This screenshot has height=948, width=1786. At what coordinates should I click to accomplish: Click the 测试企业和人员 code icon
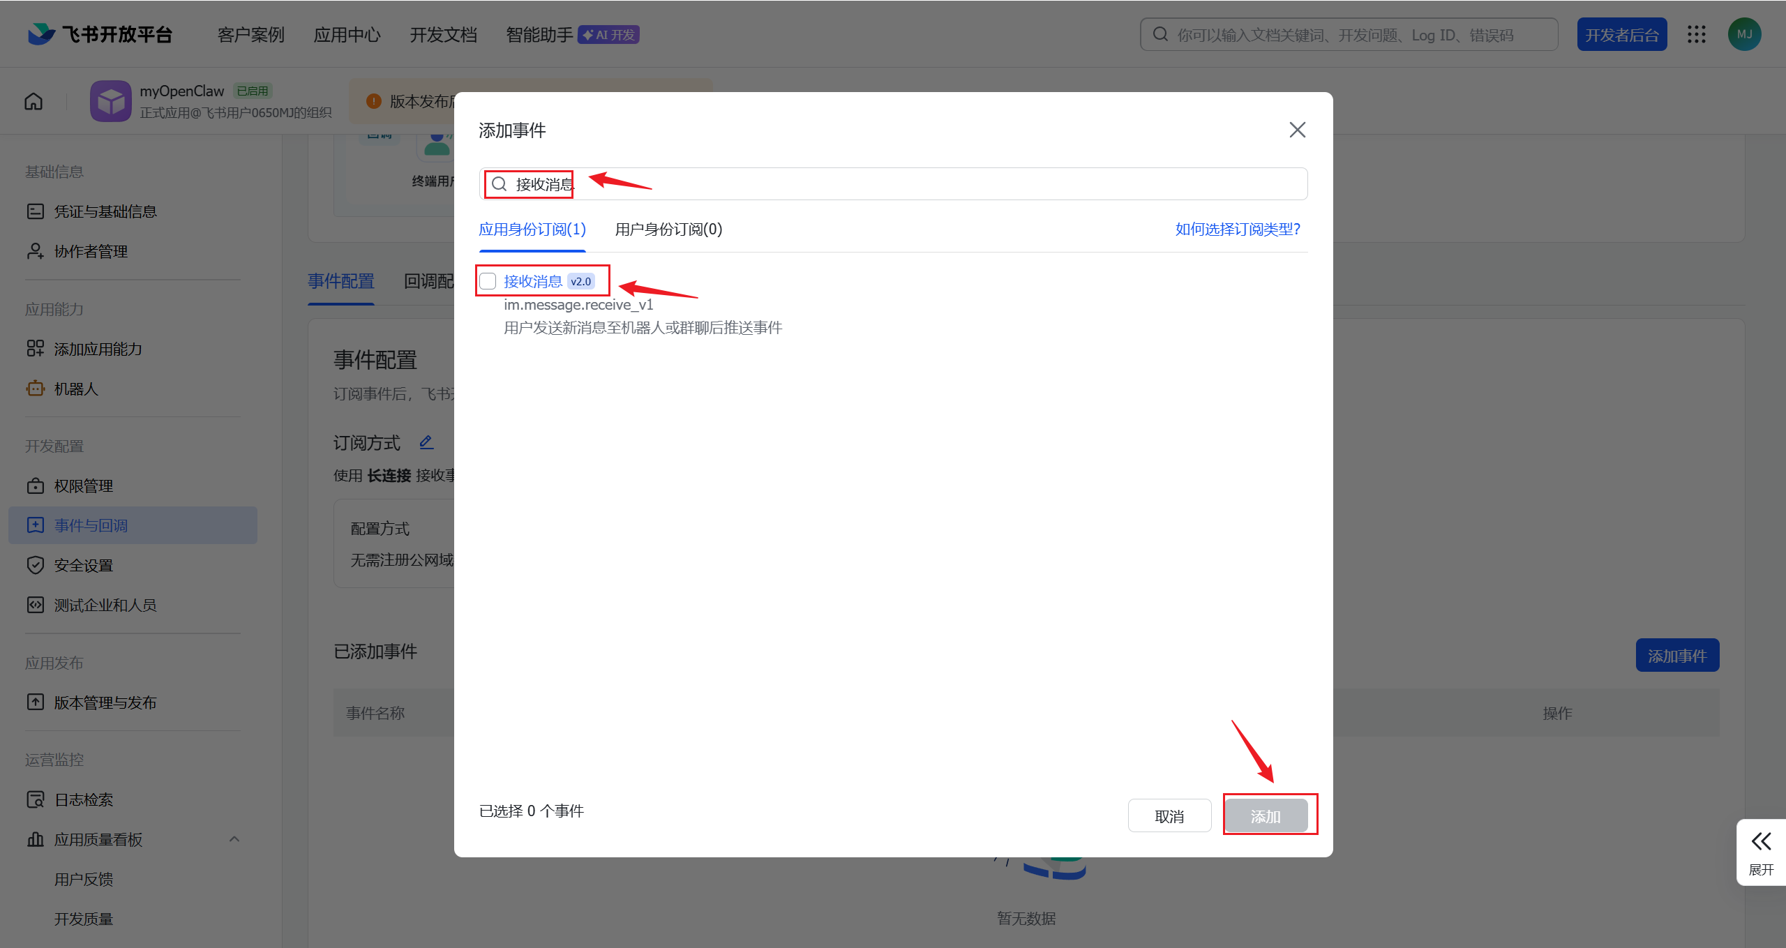click(x=35, y=605)
